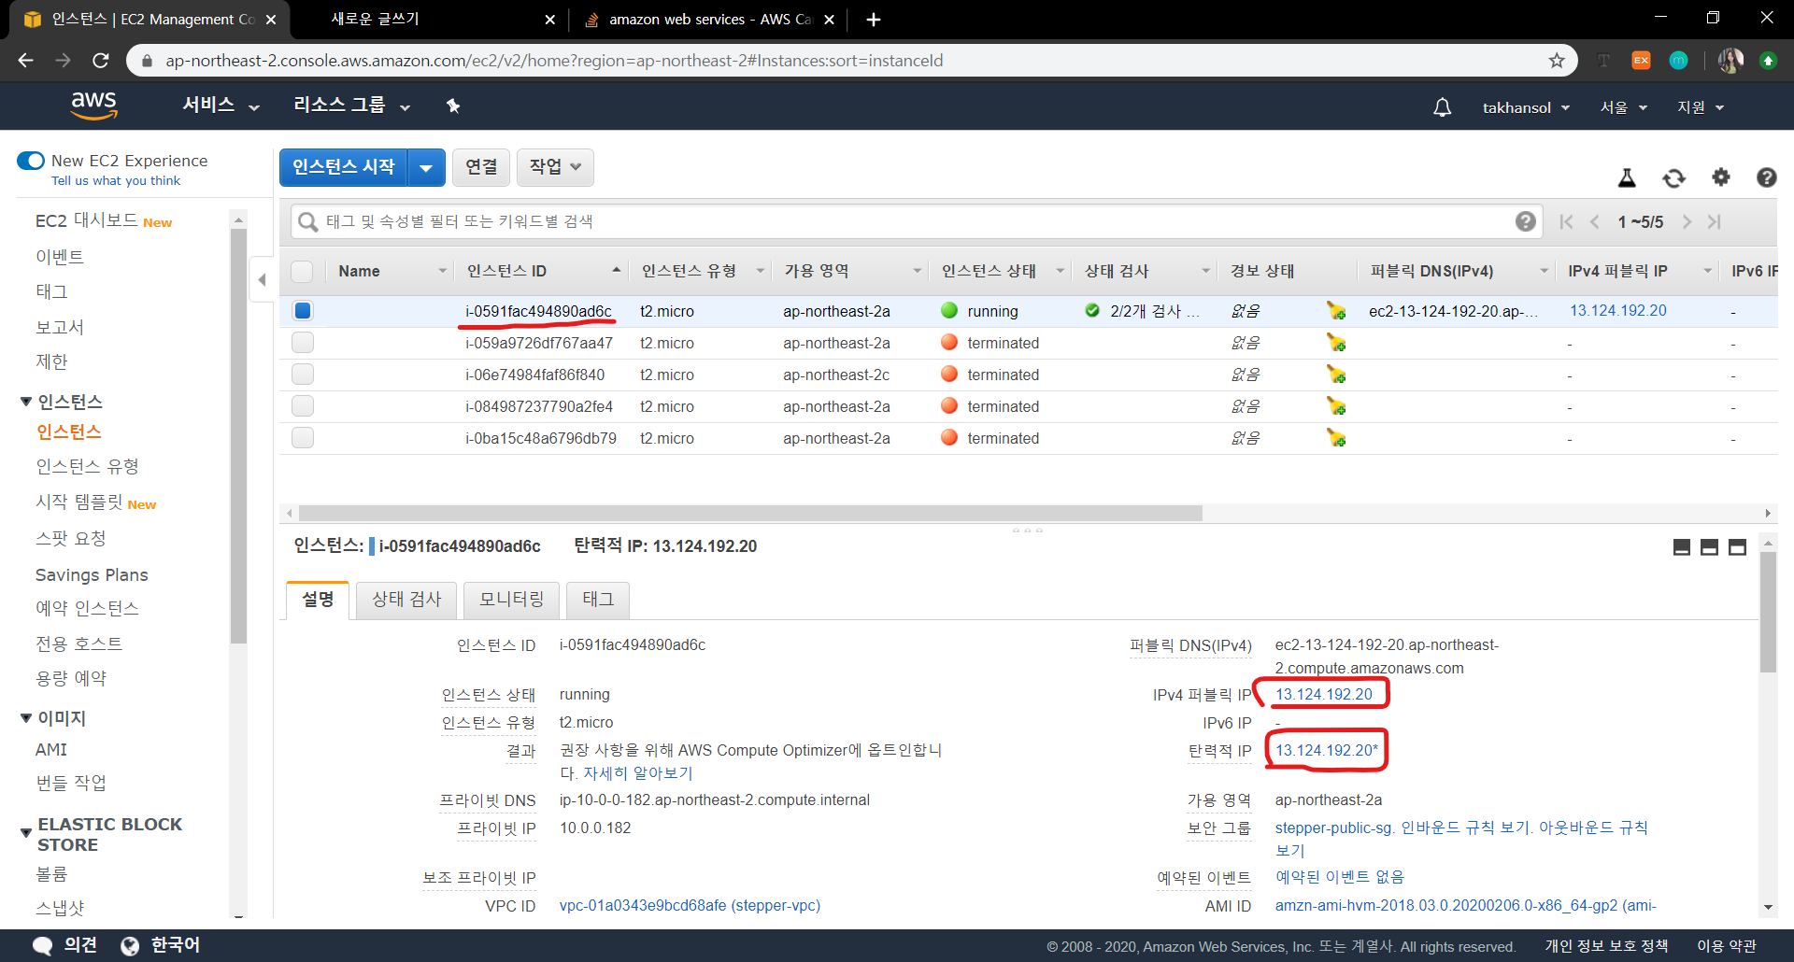Click alarm icon for i-059a9726df767aa47

[1336, 343]
